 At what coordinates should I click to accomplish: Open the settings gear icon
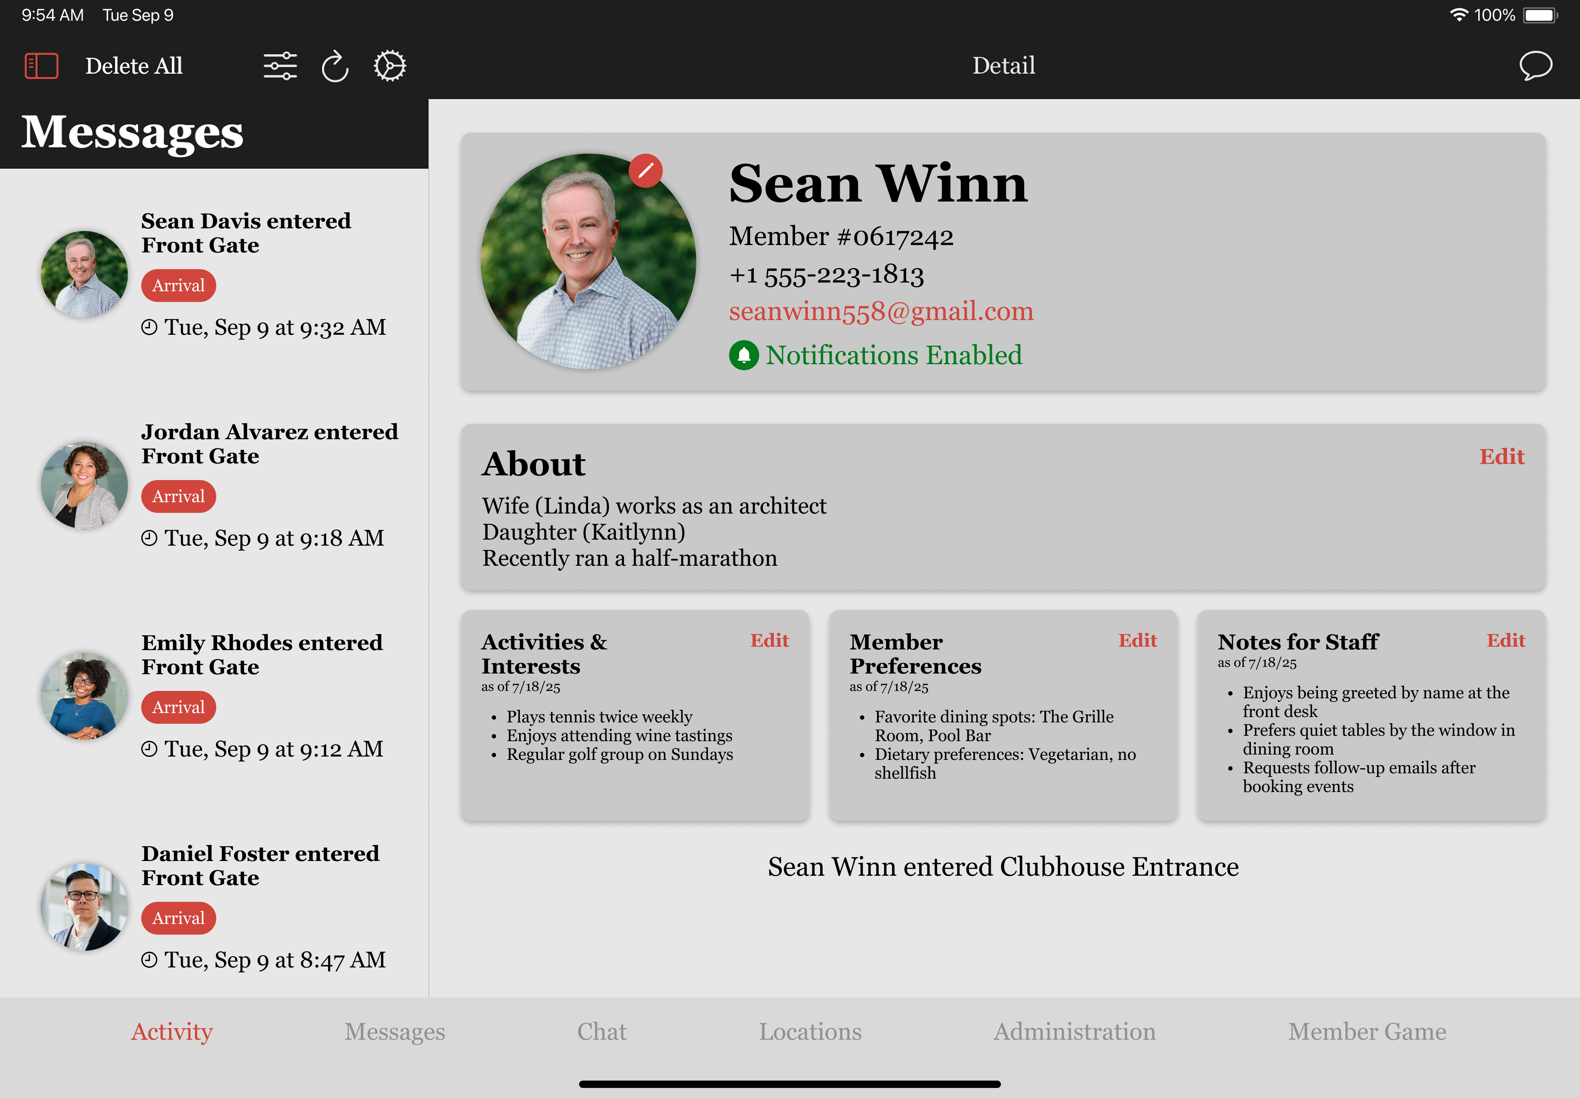click(x=389, y=66)
